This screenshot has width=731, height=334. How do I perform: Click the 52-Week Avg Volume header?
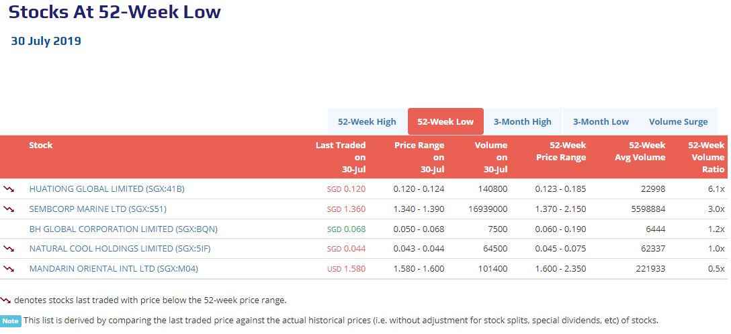click(640, 151)
